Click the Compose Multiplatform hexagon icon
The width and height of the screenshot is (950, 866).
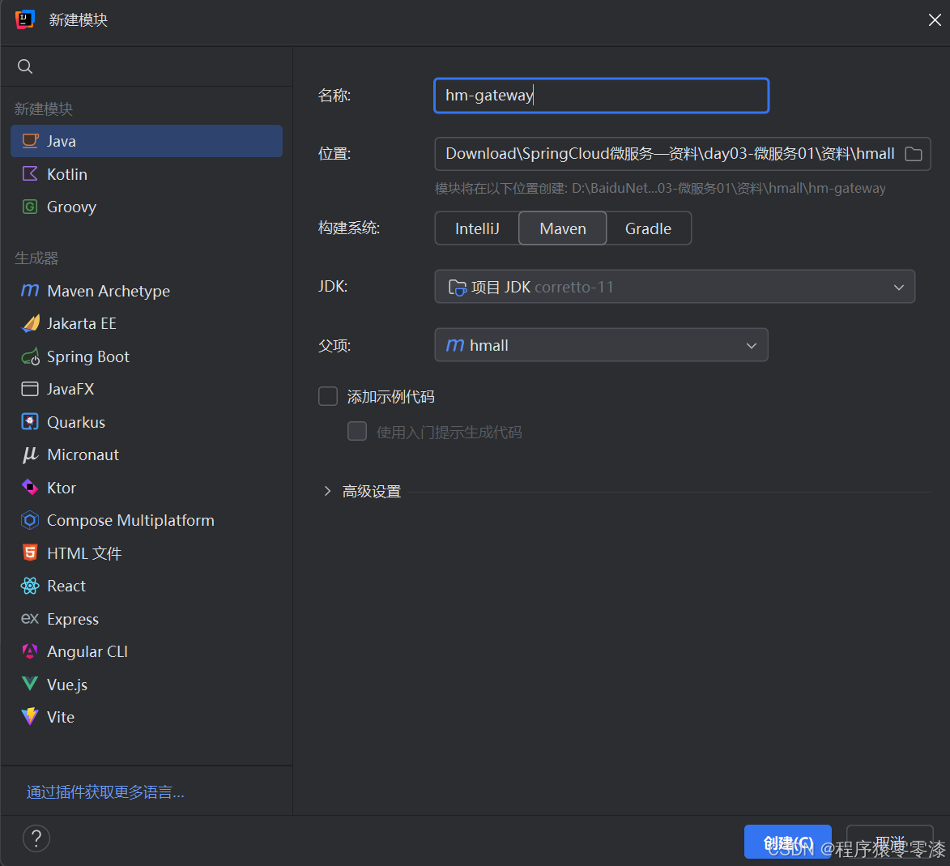pyautogui.click(x=30, y=520)
